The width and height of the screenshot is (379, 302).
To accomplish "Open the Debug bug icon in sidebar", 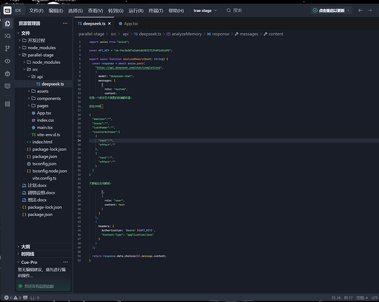I will point(7,74).
